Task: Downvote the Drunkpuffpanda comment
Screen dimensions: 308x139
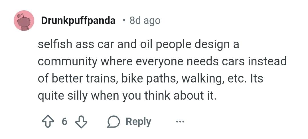Action: (x=81, y=122)
